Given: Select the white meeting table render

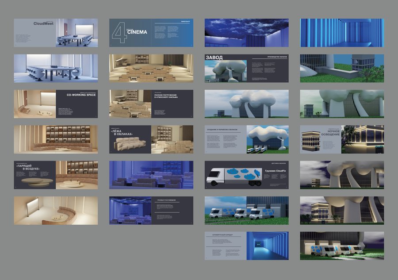Looking at the screenshot, I should click(x=56, y=68).
